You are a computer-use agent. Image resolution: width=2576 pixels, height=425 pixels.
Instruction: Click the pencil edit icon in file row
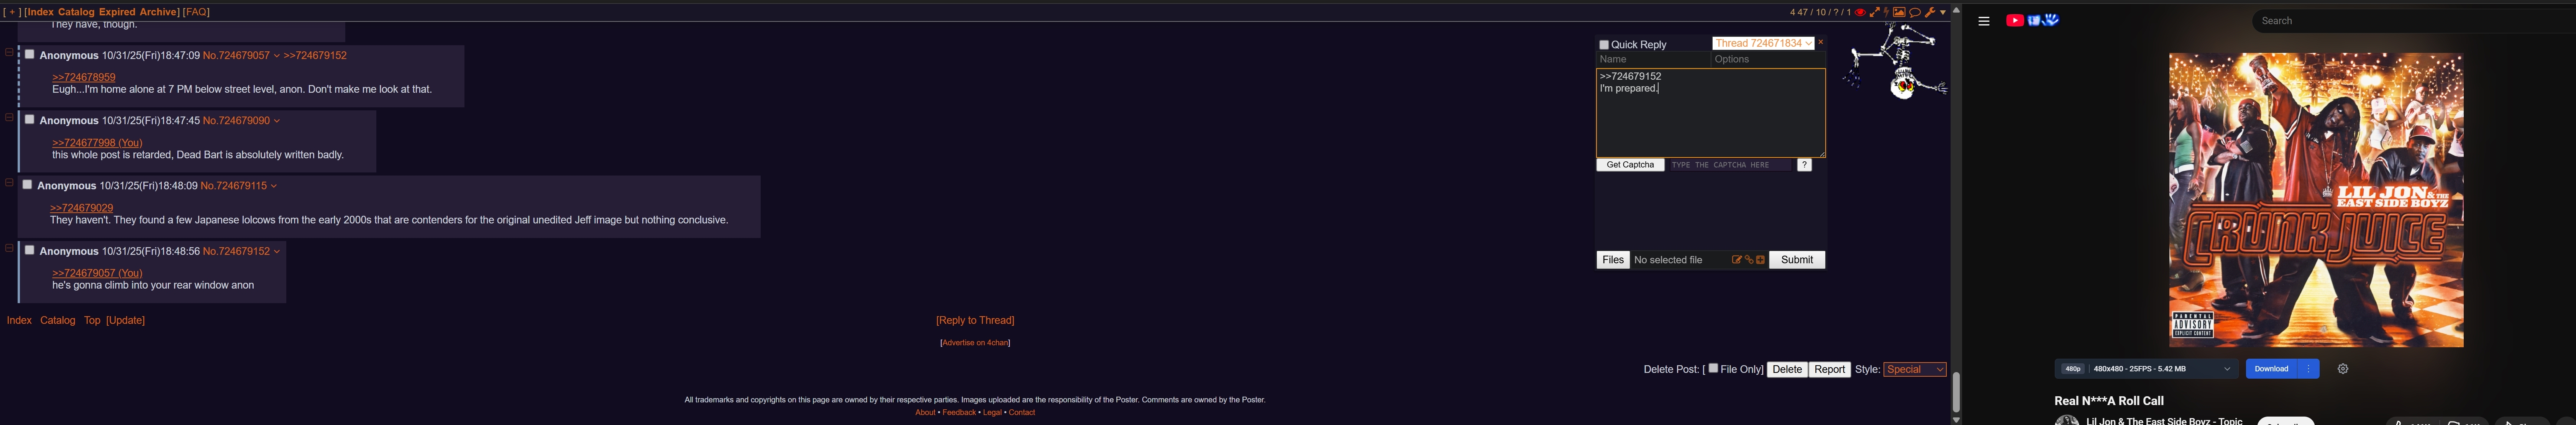[x=1737, y=260]
